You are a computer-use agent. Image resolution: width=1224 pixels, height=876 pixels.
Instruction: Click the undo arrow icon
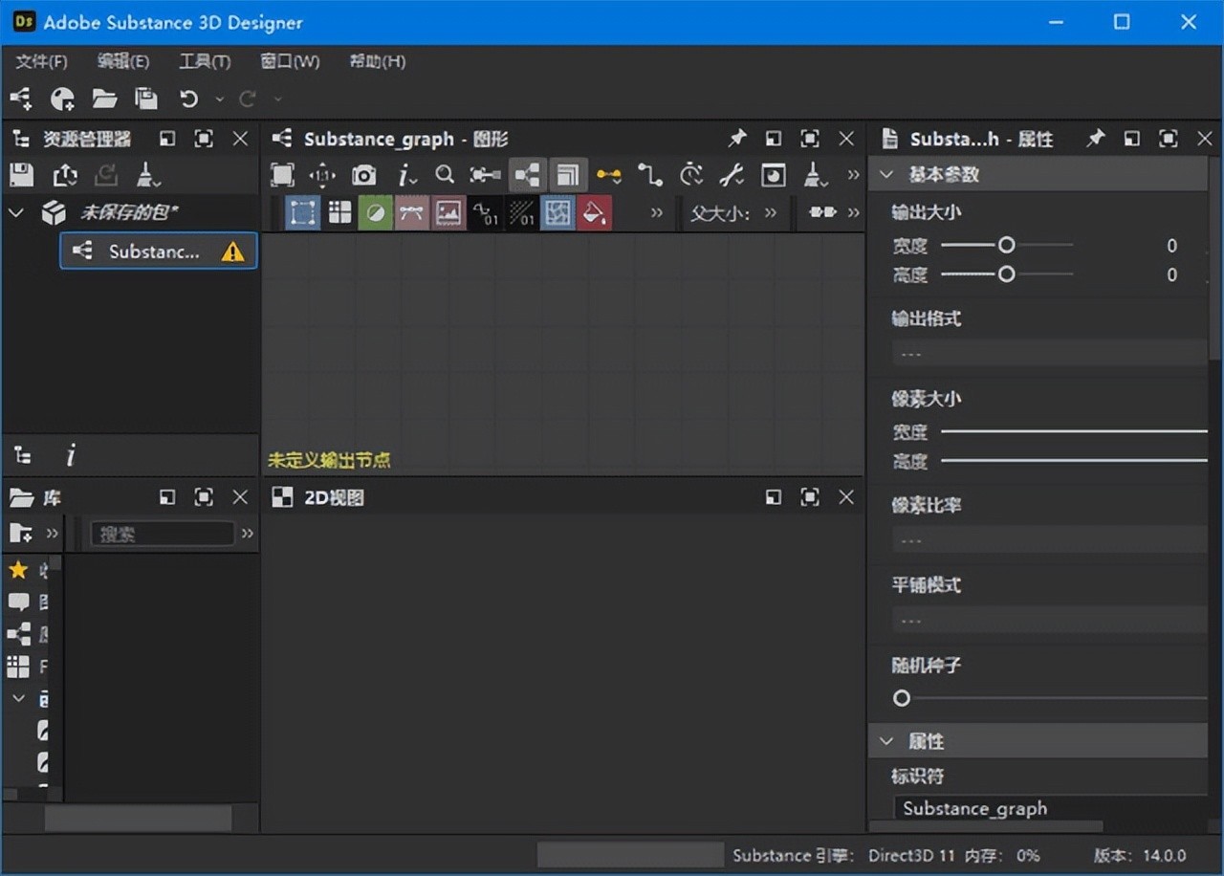pyautogui.click(x=188, y=99)
